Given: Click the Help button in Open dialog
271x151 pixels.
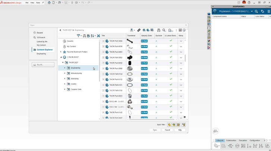Looking at the screenshot, I should pyautogui.click(x=180, y=130).
